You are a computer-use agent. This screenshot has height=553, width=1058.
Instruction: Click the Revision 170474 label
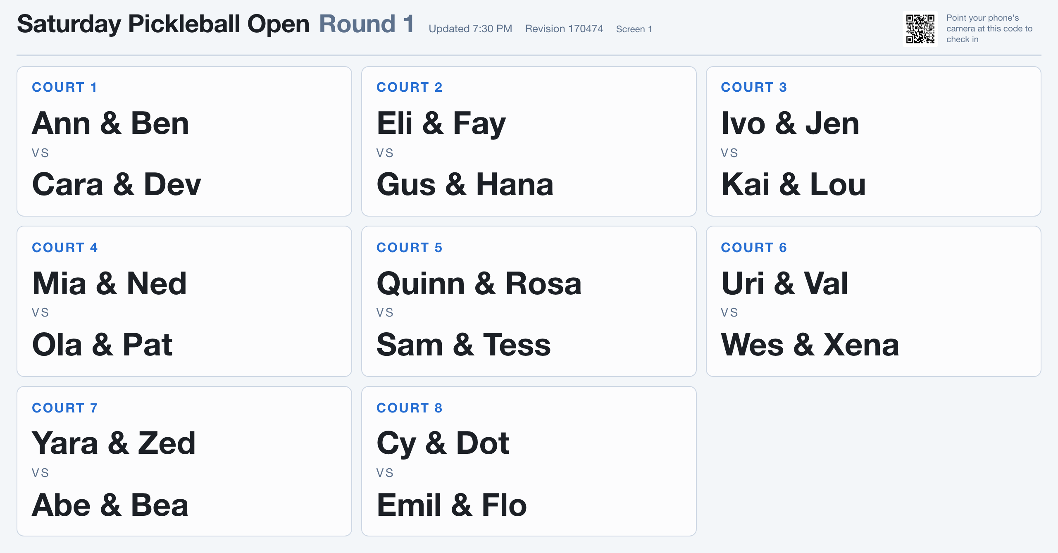[564, 29]
